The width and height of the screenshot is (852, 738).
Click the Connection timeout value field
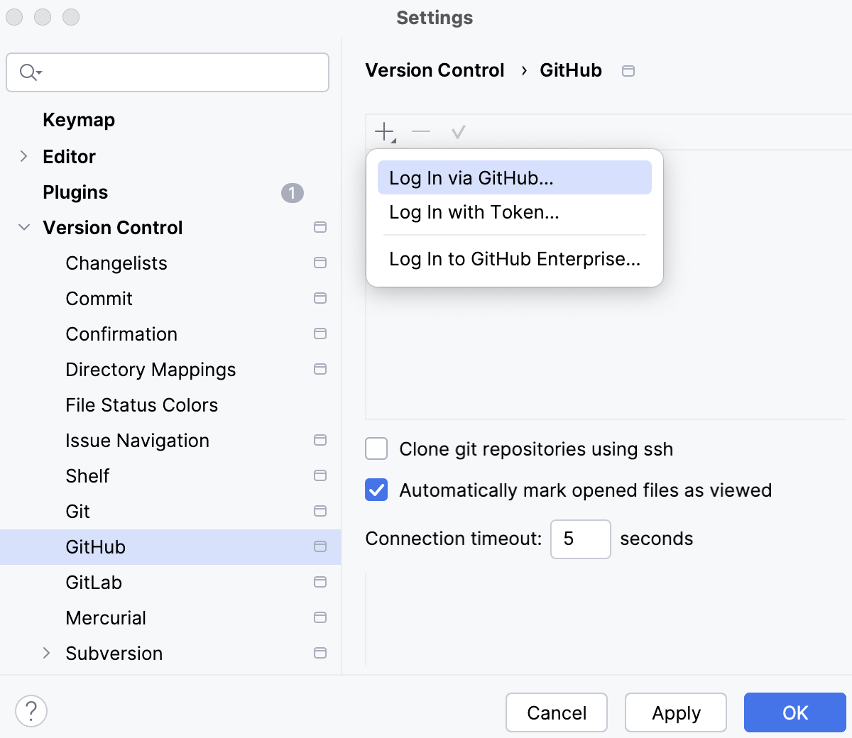tap(580, 539)
